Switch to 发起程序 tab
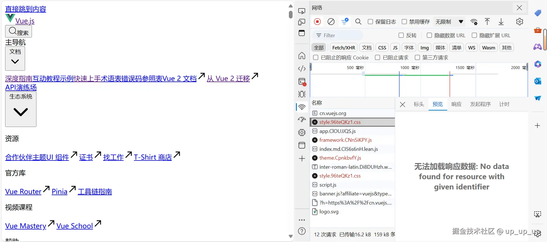 tap(480, 104)
